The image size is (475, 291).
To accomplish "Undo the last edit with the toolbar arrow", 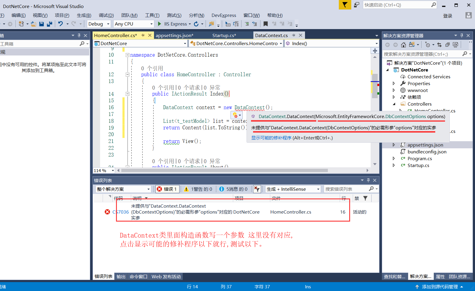I will click(x=61, y=24).
